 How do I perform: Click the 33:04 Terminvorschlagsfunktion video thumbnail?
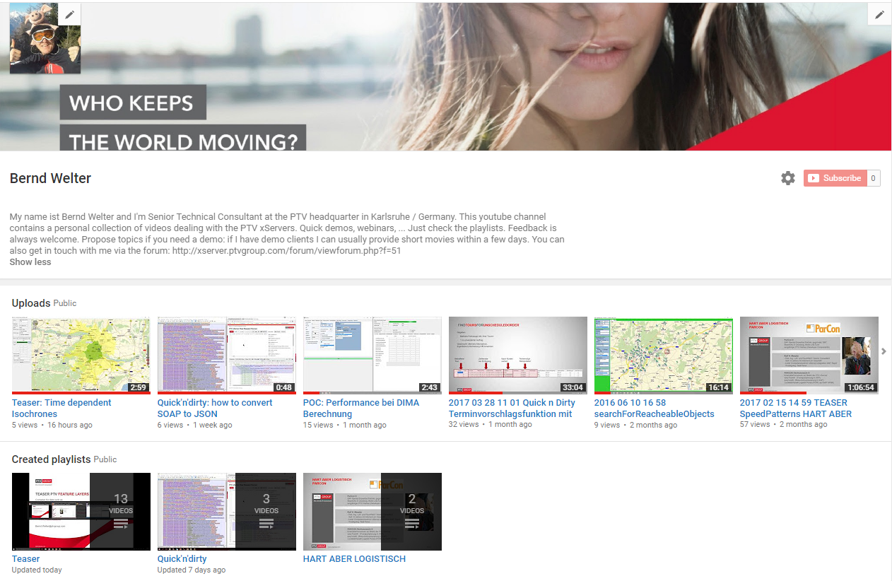click(x=517, y=355)
